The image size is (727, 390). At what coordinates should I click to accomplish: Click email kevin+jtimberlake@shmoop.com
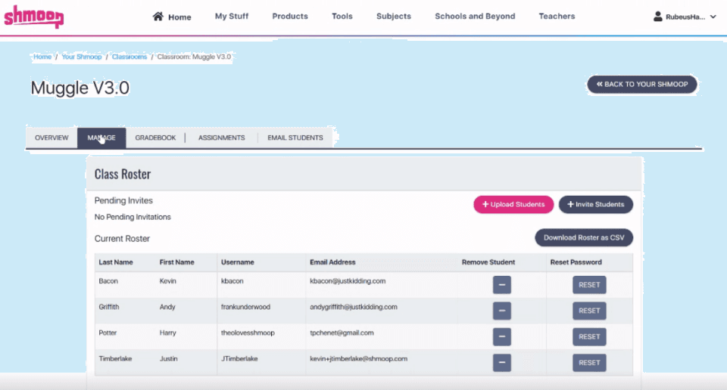(358, 359)
